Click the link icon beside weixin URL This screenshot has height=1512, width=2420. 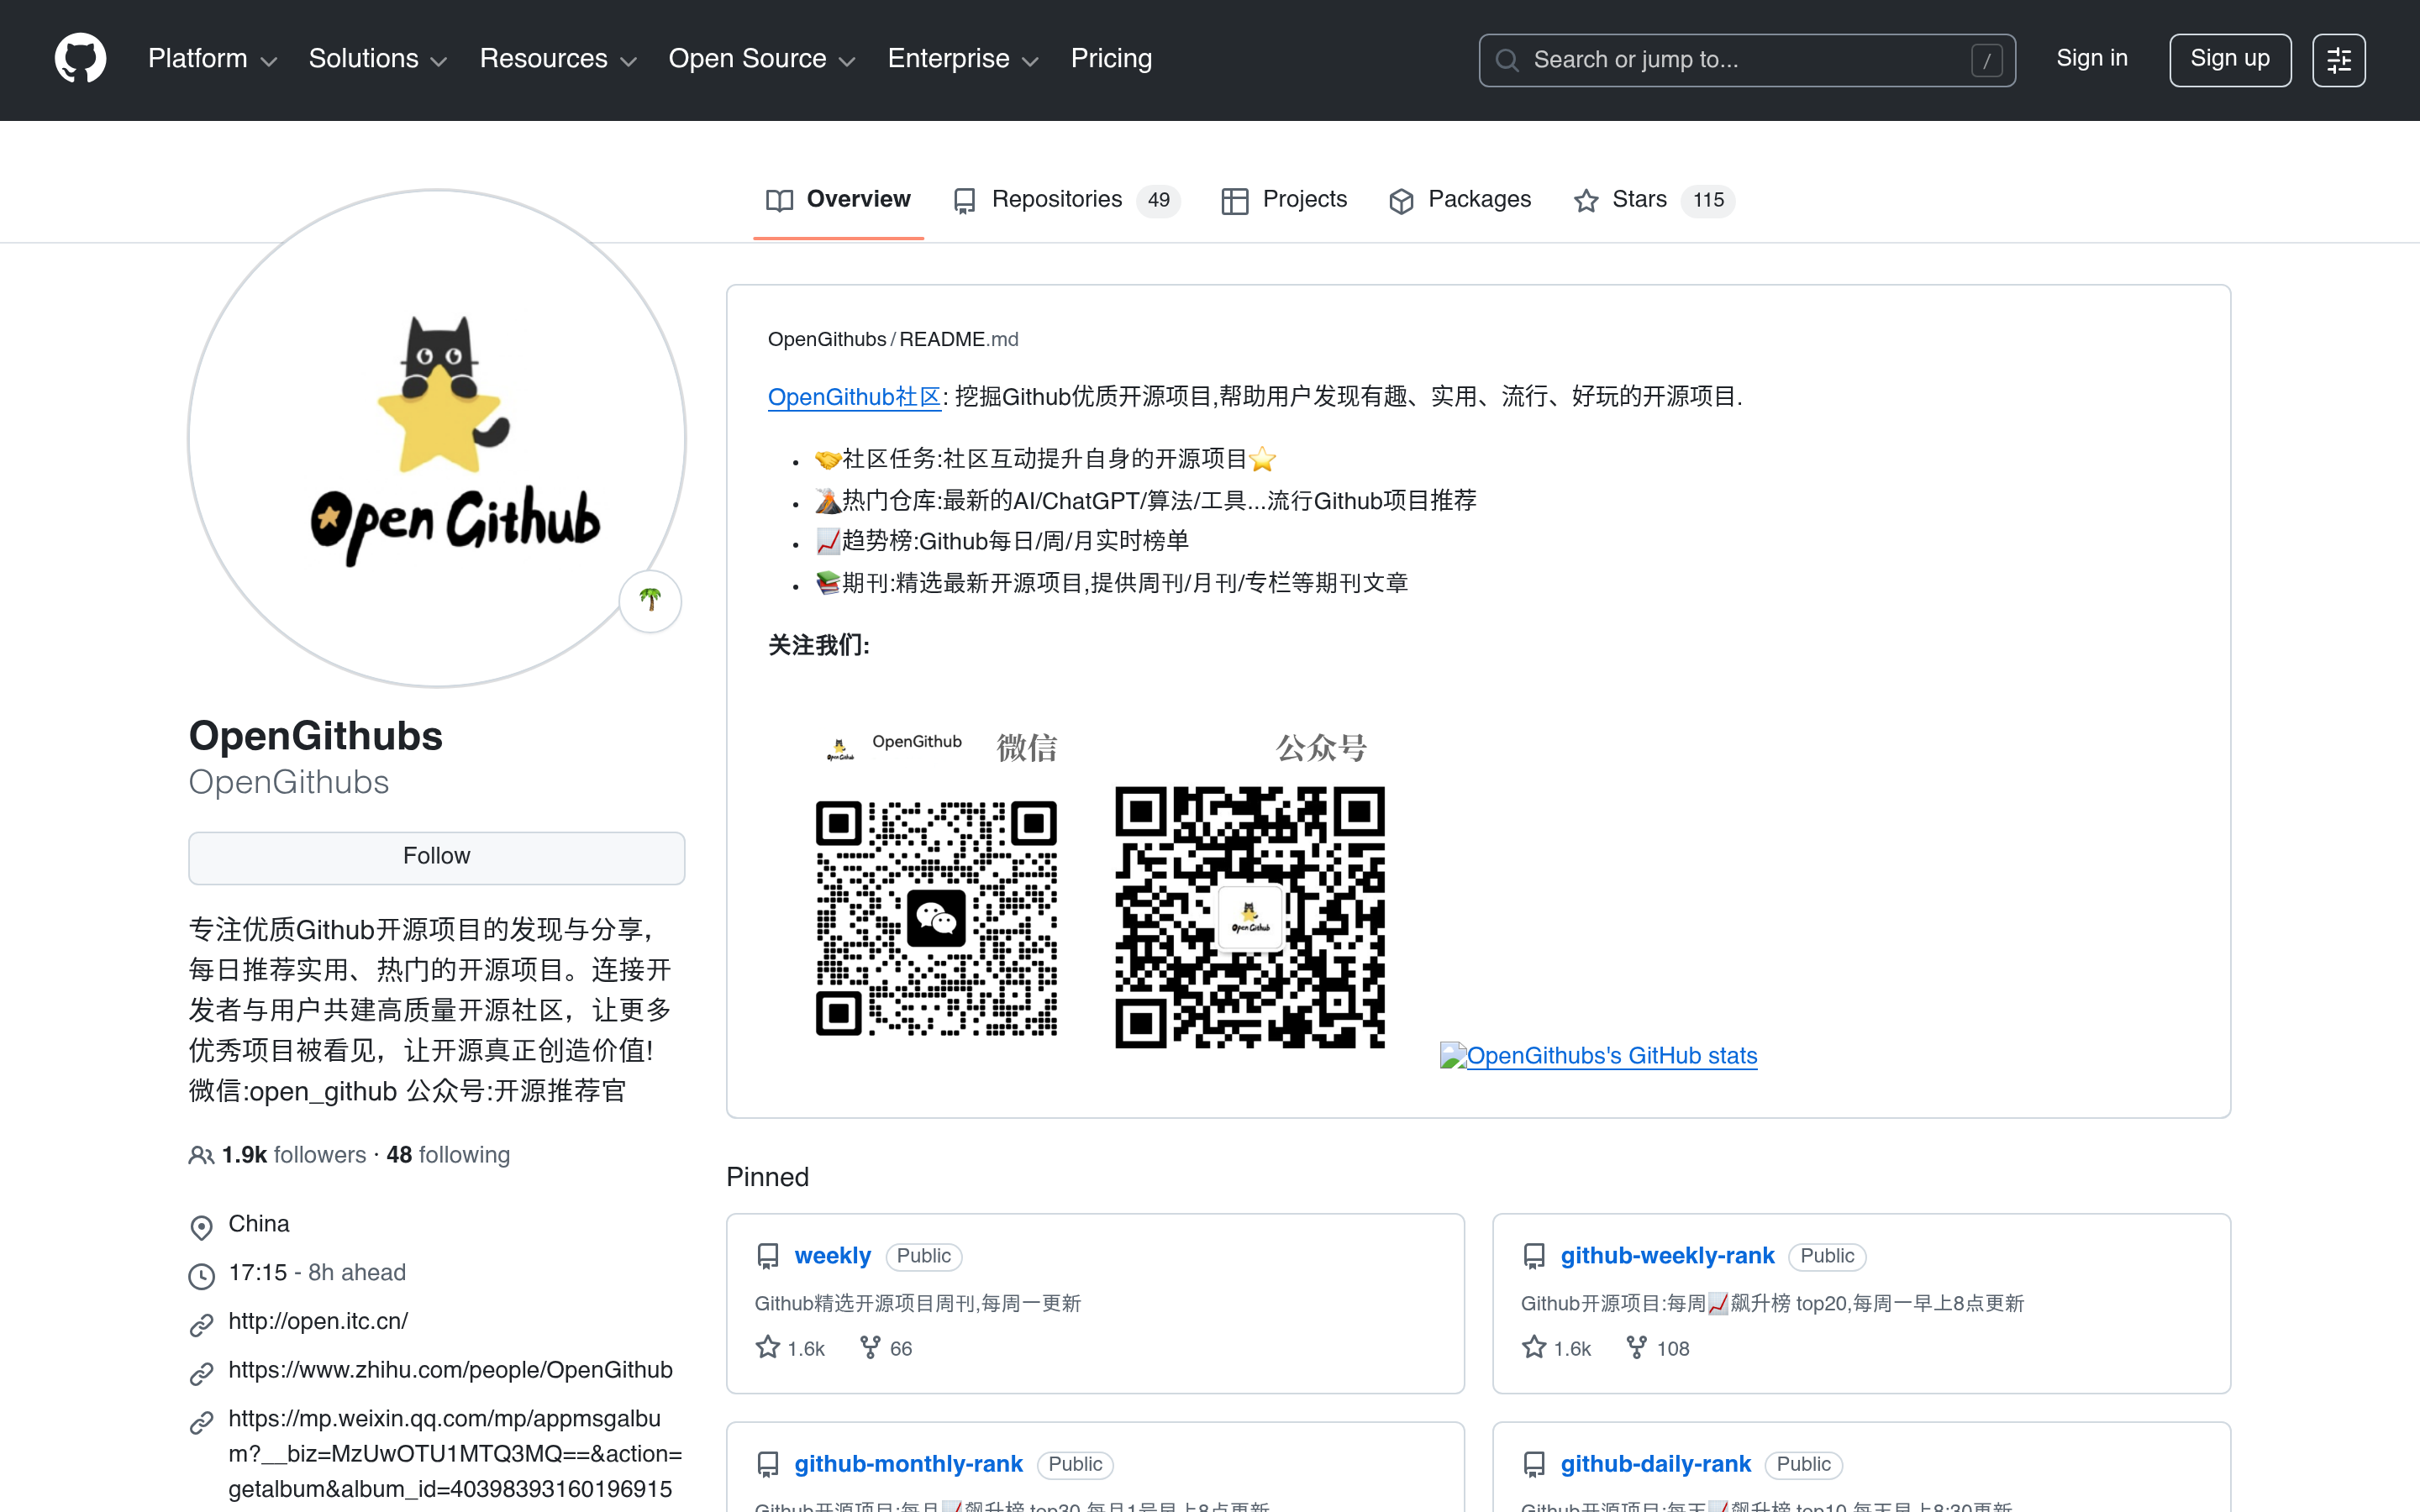[201, 1422]
